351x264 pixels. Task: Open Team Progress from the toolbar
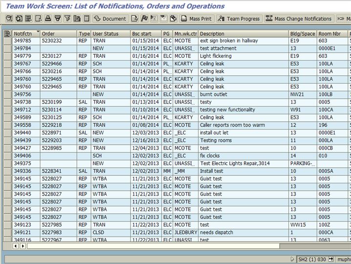(238, 19)
